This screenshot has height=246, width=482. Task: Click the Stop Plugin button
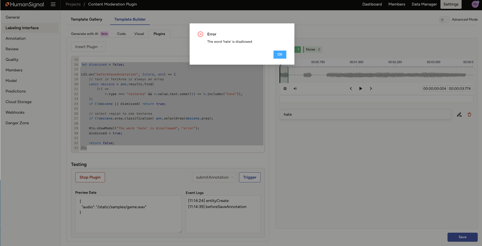(90, 177)
